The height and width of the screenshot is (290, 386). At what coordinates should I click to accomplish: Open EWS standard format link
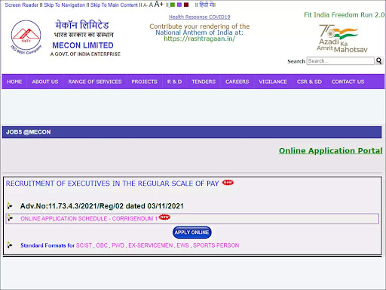182,245
